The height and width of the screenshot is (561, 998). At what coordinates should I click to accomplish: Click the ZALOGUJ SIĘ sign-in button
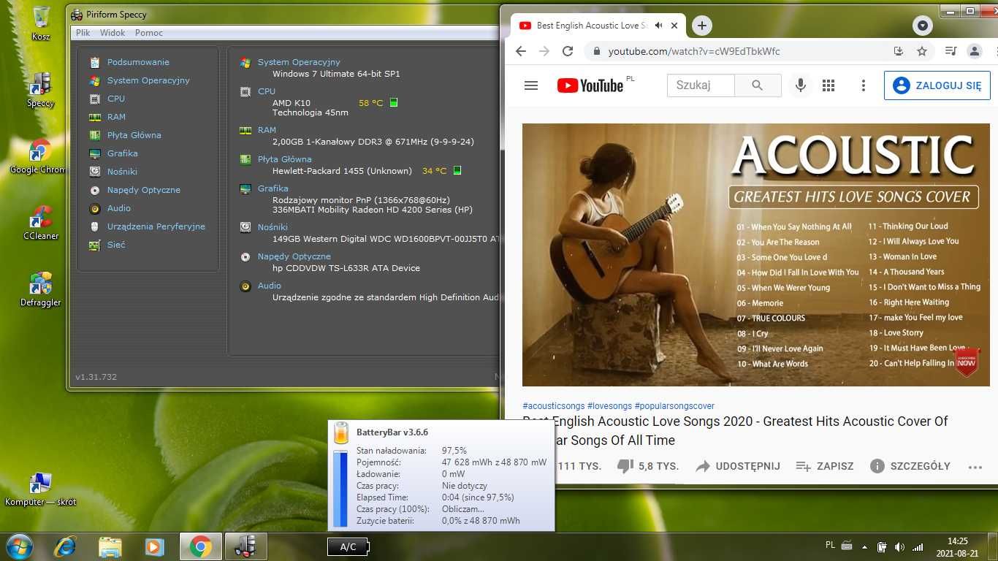[937, 85]
